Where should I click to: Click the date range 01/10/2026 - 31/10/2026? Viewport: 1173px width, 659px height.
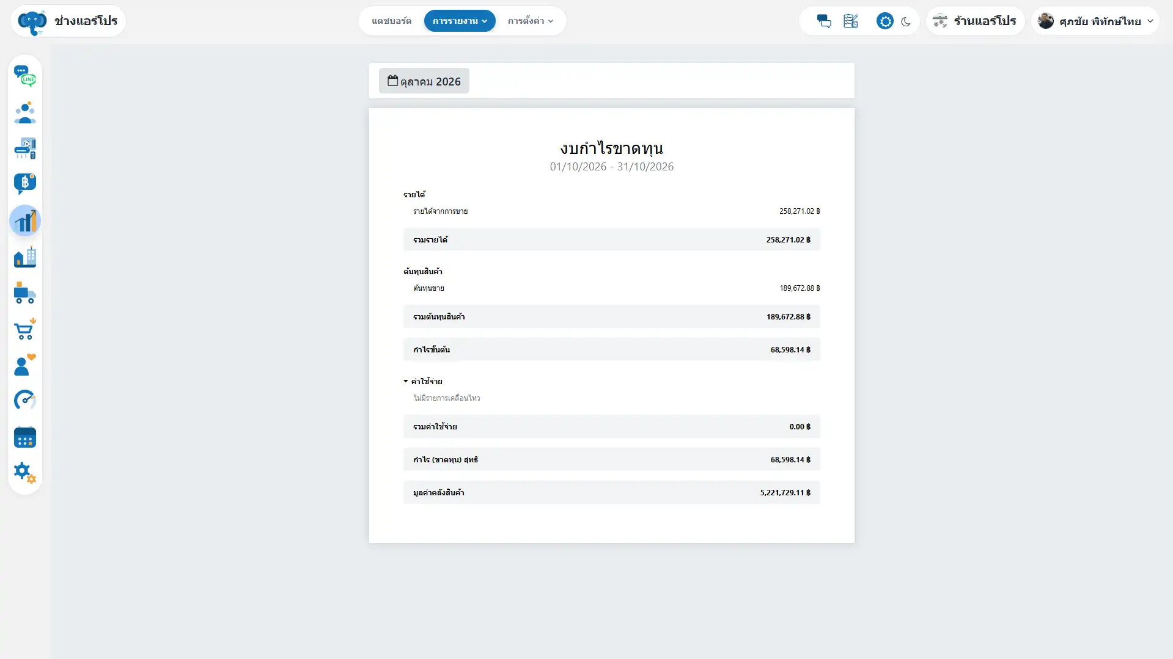tap(611, 167)
